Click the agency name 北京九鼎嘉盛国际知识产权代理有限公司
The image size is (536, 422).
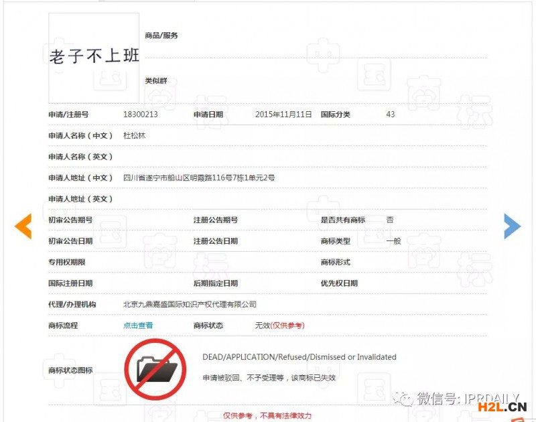click(x=190, y=304)
